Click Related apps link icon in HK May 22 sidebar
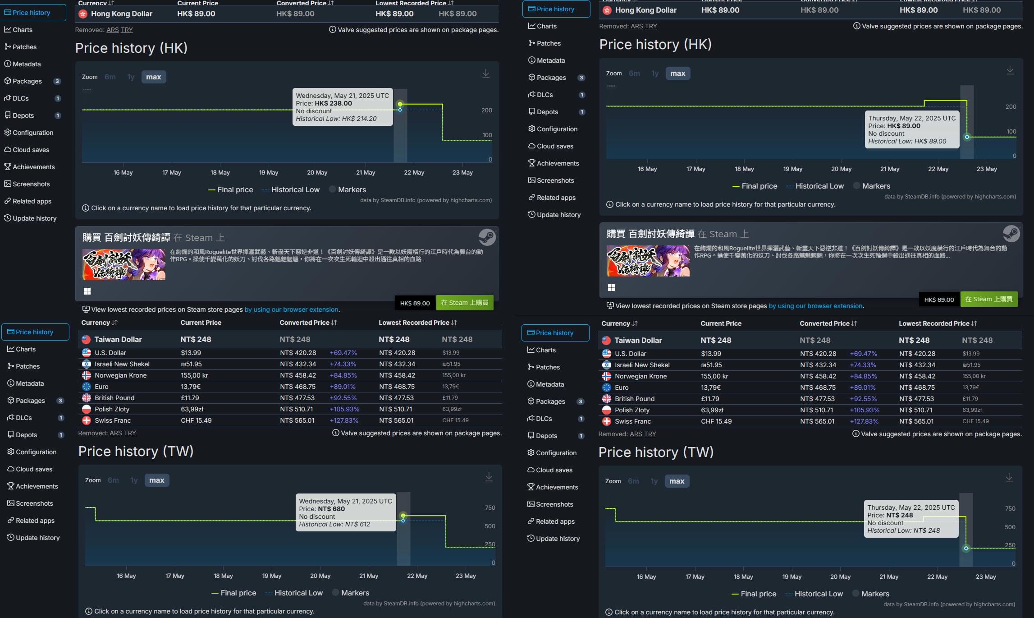1034x618 pixels. click(532, 197)
